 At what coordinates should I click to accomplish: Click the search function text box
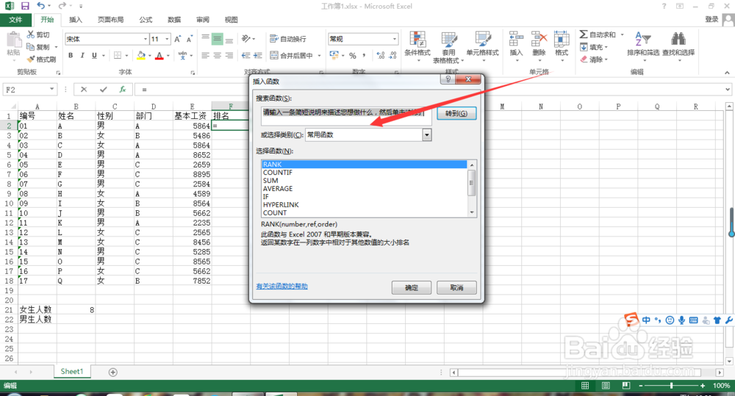(x=346, y=116)
